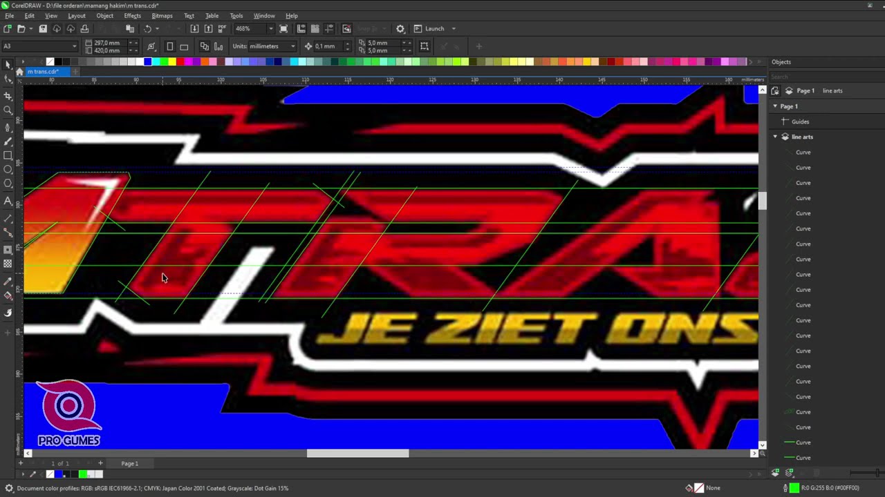
Task: Open the Effects menu
Action: pos(133,15)
